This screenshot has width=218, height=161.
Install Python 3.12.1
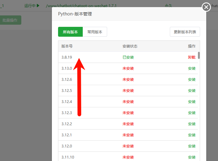[x=191, y=135]
